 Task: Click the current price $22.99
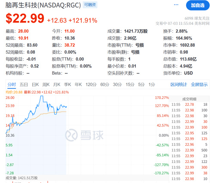coord(25,18)
